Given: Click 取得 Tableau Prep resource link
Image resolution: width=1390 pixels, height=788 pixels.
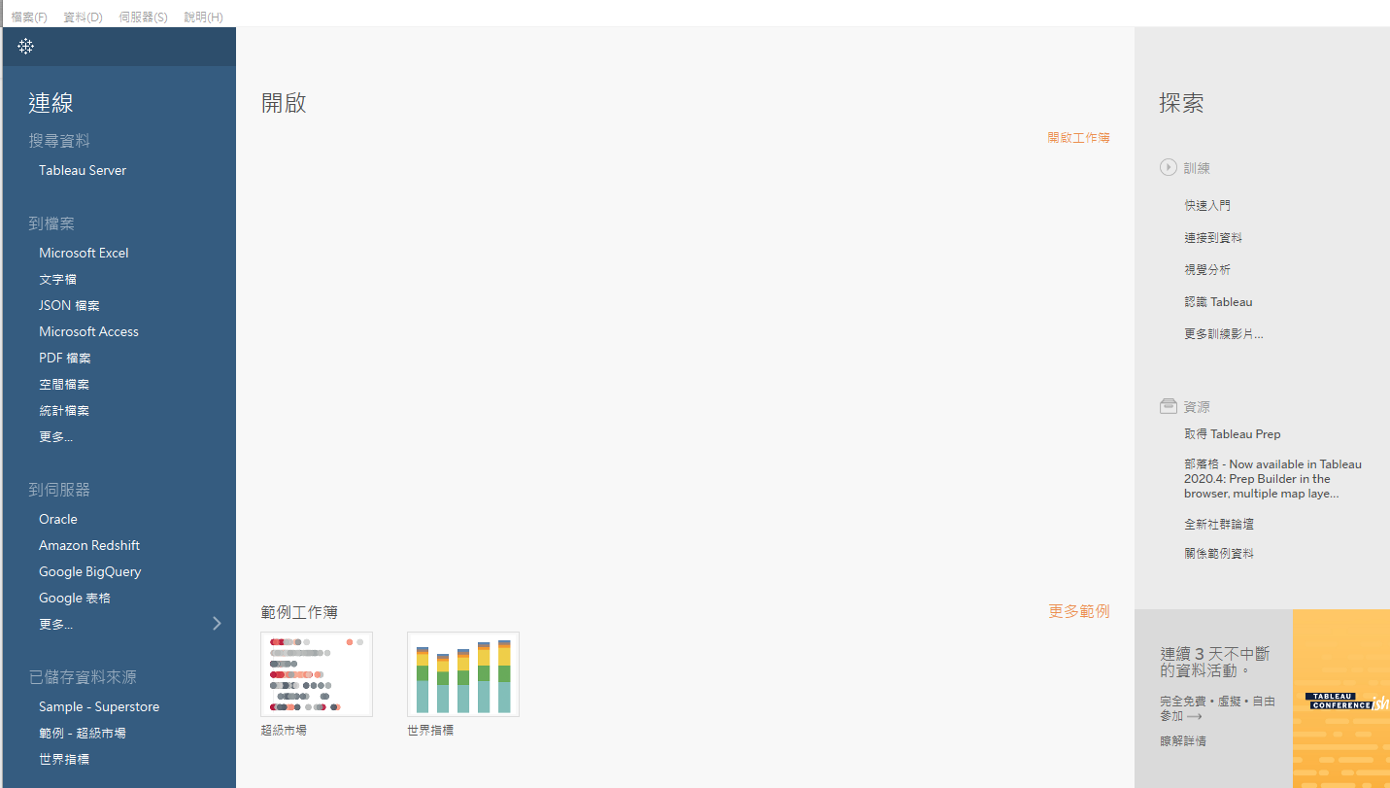Looking at the screenshot, I should (x=1232, y=434).
